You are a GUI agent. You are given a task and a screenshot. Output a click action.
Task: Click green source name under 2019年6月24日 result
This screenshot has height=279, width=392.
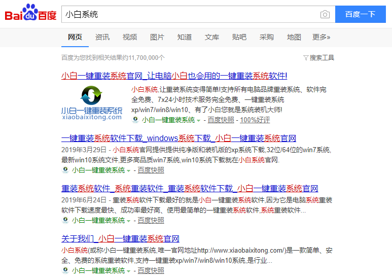98,221
